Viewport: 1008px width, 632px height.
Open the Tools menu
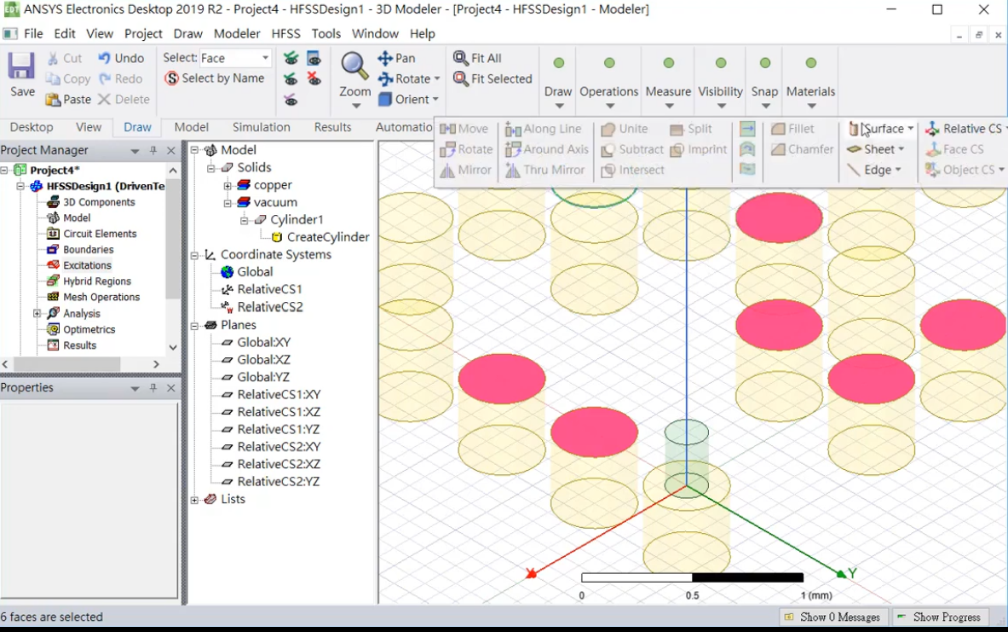326,33
